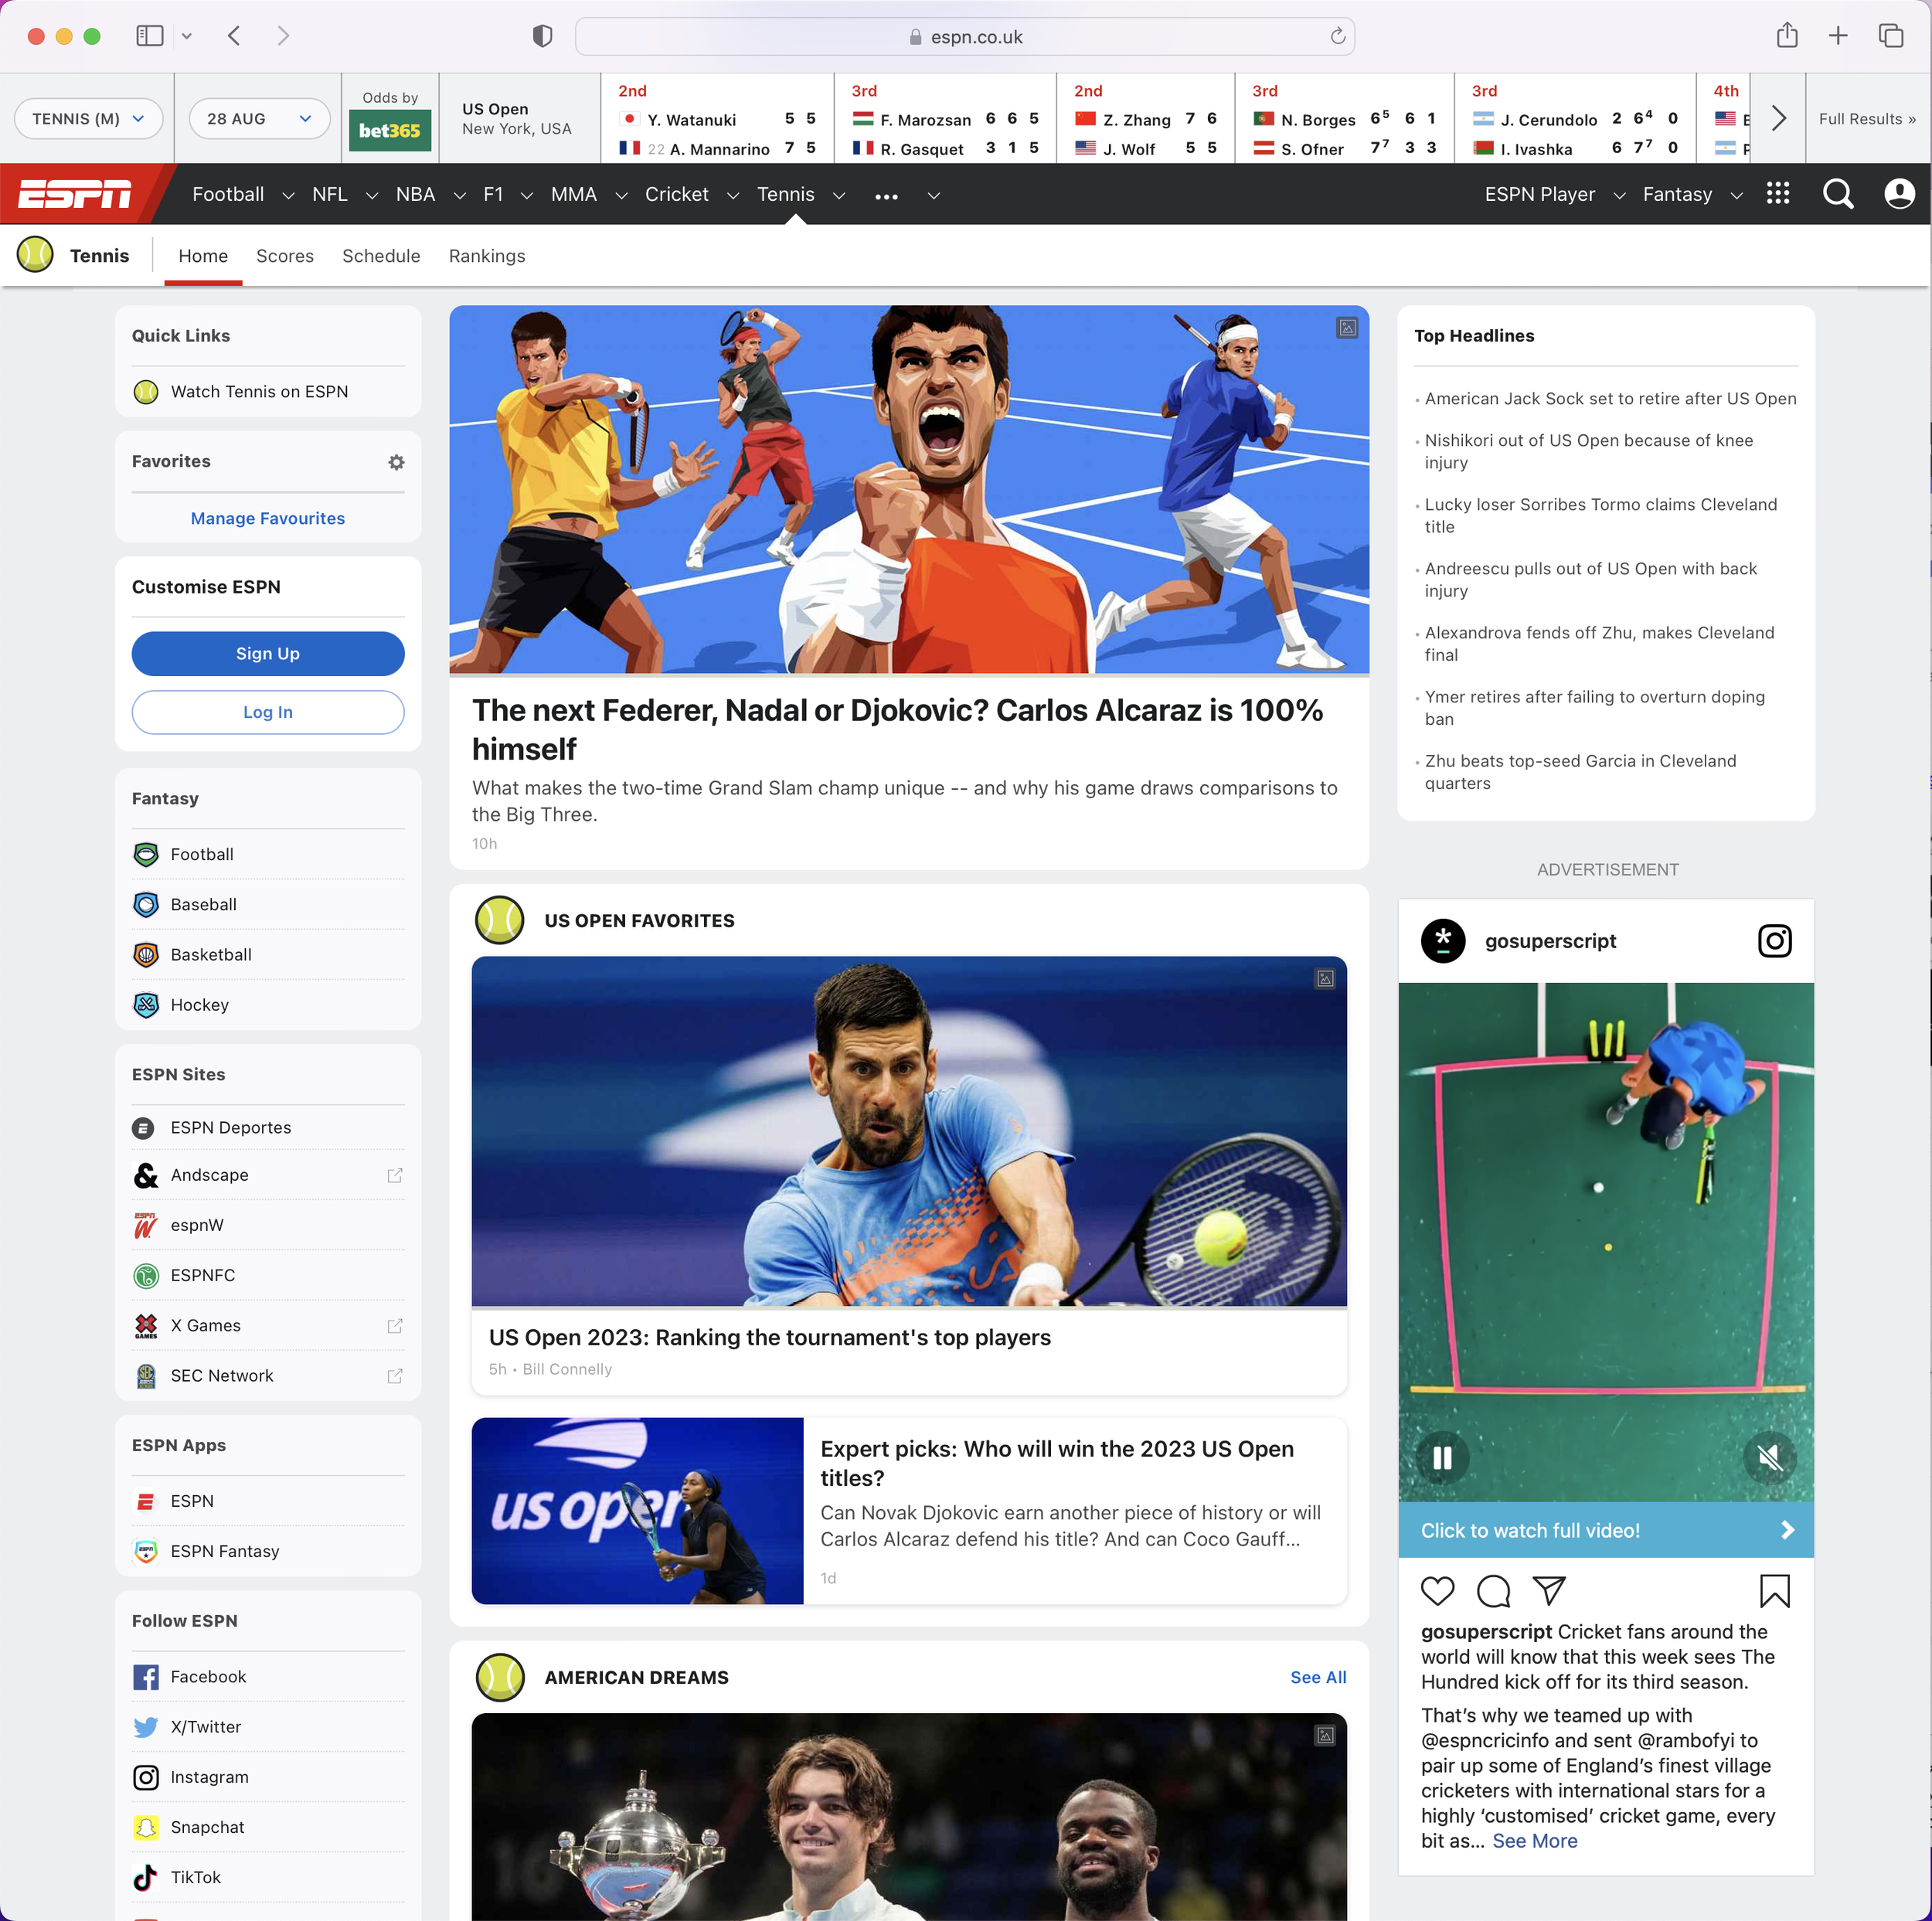Click the X/Twitter bird icon

point(146,1727)
